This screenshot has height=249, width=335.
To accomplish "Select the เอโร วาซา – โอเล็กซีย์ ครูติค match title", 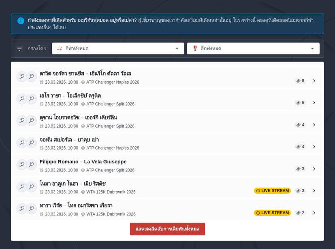I will 70,96.
